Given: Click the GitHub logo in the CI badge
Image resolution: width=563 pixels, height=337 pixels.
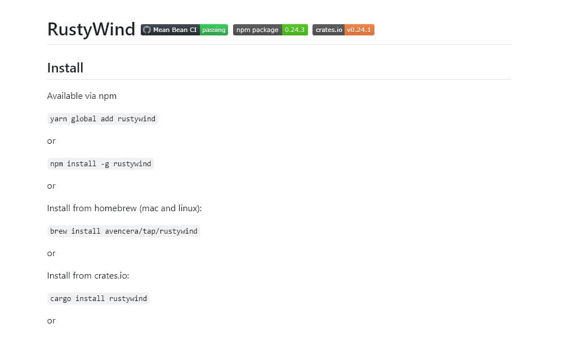Looking at the screenshot, I should coord(147,30).
